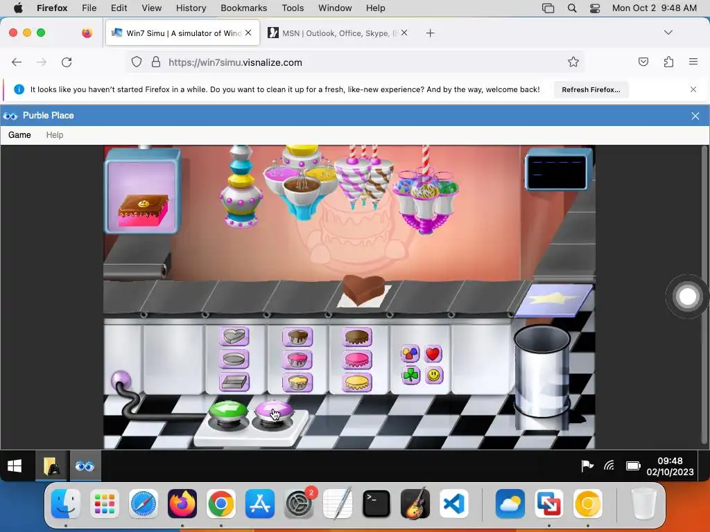
Task: Add the red heart decoration
Action: click(x=433, y=354)
